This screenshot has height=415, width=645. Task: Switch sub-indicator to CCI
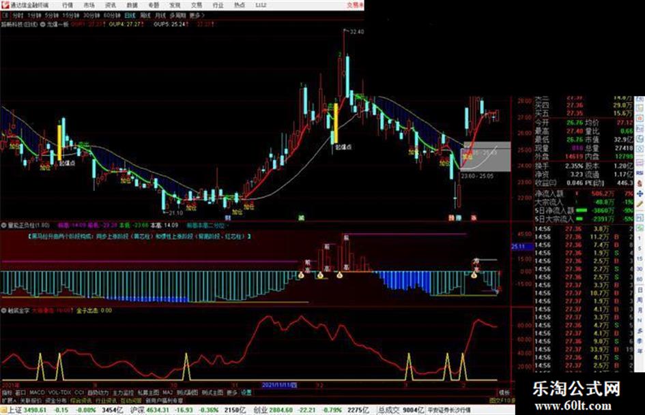tap(79, 393)
